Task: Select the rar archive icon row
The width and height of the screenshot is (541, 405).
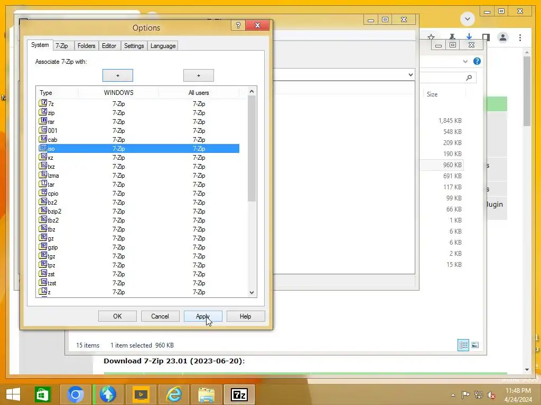Action: pos(43,121)
